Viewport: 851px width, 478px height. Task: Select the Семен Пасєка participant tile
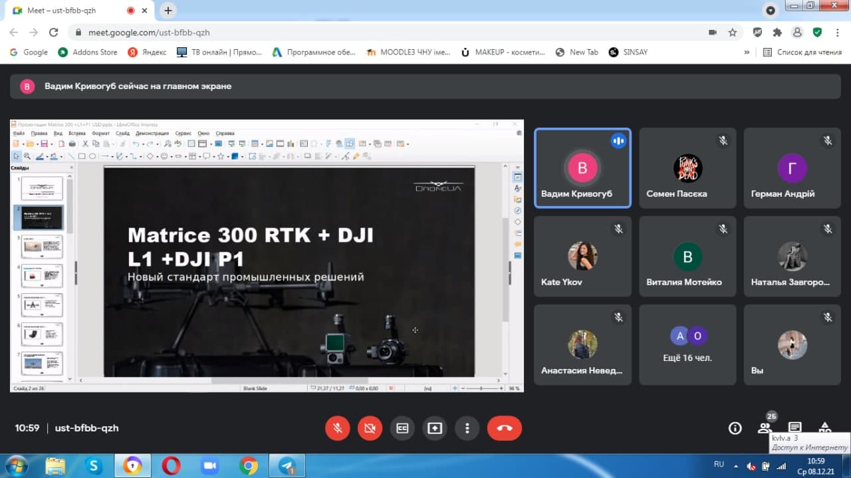click(687, 168)
